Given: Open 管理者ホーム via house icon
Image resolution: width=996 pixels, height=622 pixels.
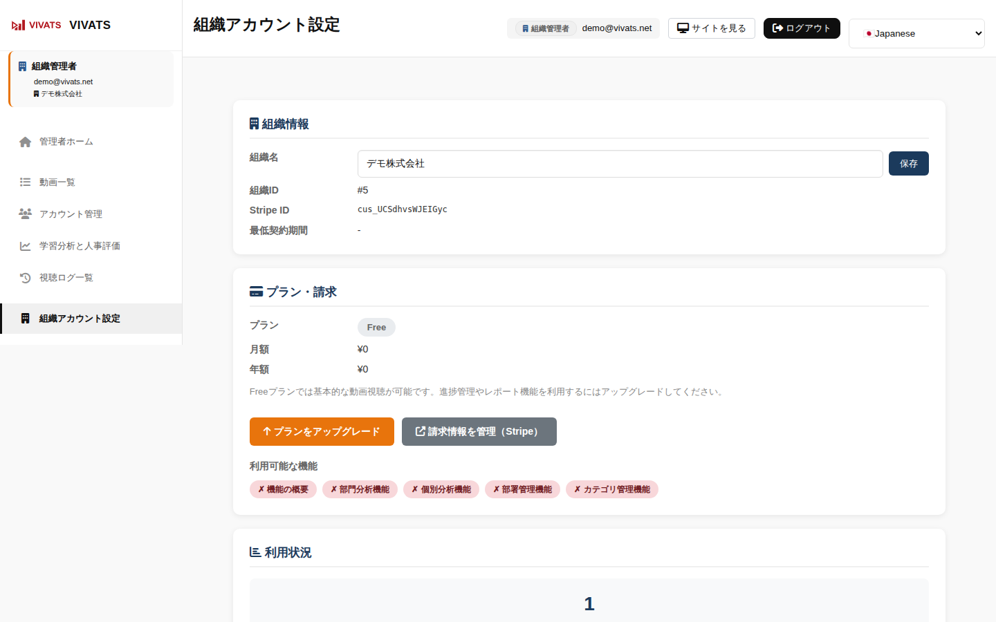Looking at the screenshot, I should click(25, 142).
